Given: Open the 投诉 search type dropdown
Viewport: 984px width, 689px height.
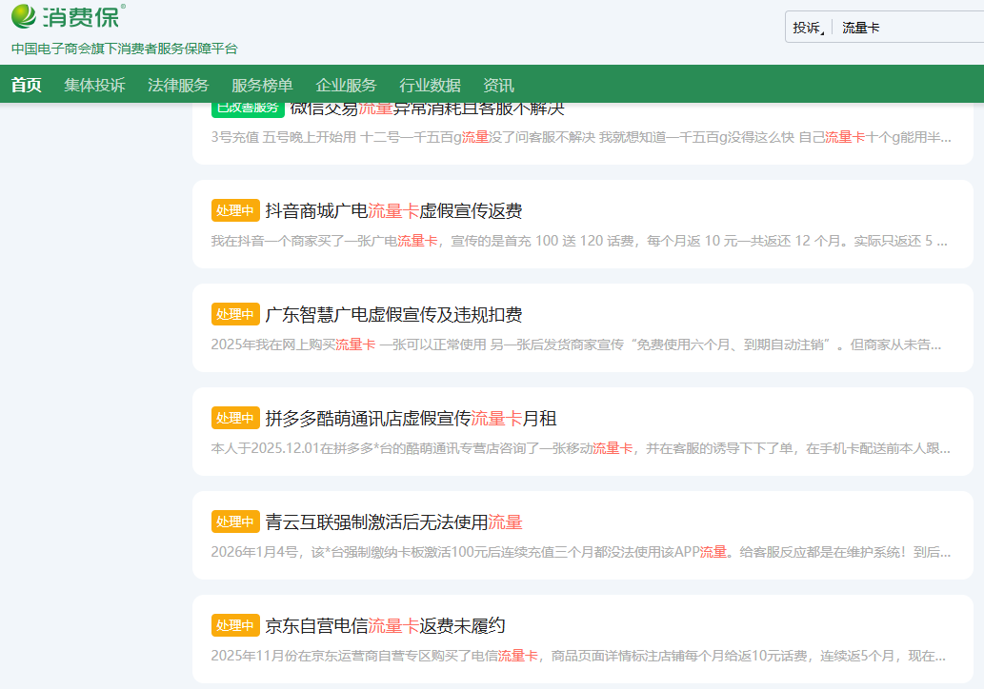Looking at the screenshot, I should 809,28.
